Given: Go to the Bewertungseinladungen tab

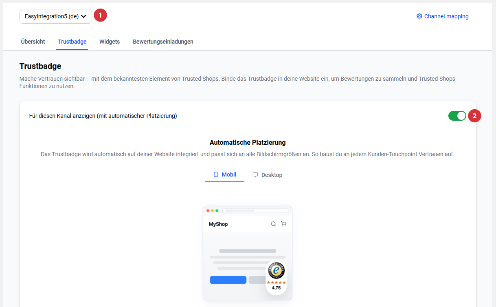Looking at the screenshot, I should [x=163, y=42].
